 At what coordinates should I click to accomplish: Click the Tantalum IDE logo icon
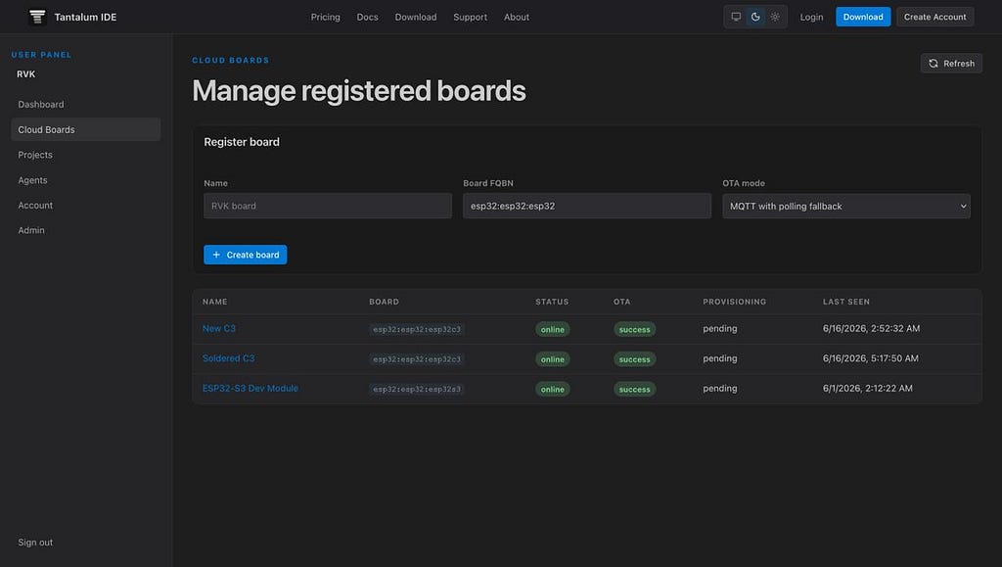pos(38,17)
